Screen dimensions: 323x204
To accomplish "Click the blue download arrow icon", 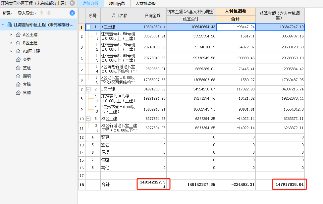I will tap(72, 13).
